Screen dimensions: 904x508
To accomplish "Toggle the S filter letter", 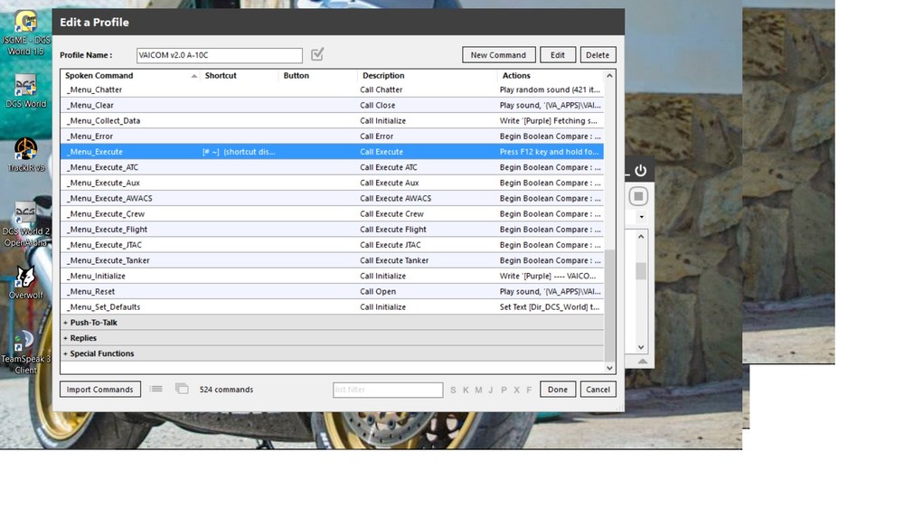I will (453, 390).
